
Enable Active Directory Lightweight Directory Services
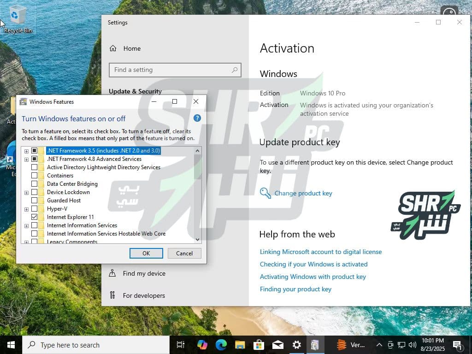click(x=34, y=167)
